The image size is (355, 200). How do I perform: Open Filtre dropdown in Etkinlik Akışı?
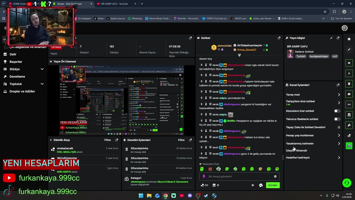point(108,140)
